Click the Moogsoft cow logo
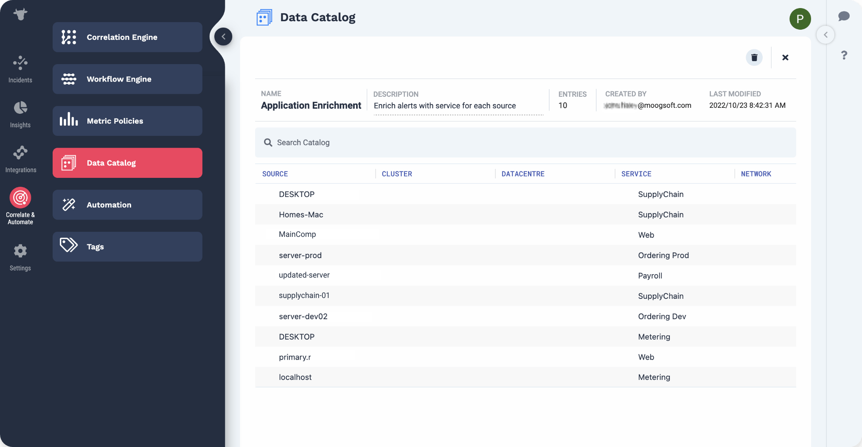 point(20,14)
